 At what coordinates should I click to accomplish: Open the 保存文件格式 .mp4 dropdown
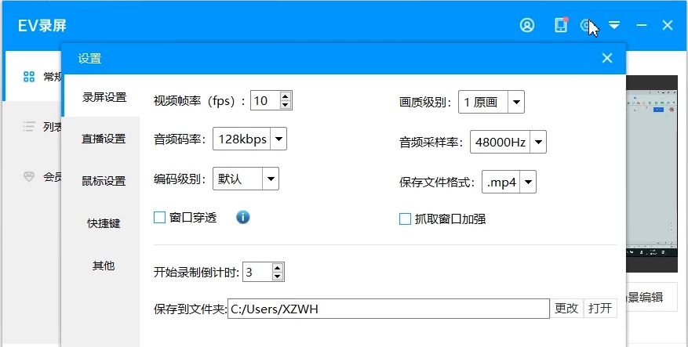(508, 182)
